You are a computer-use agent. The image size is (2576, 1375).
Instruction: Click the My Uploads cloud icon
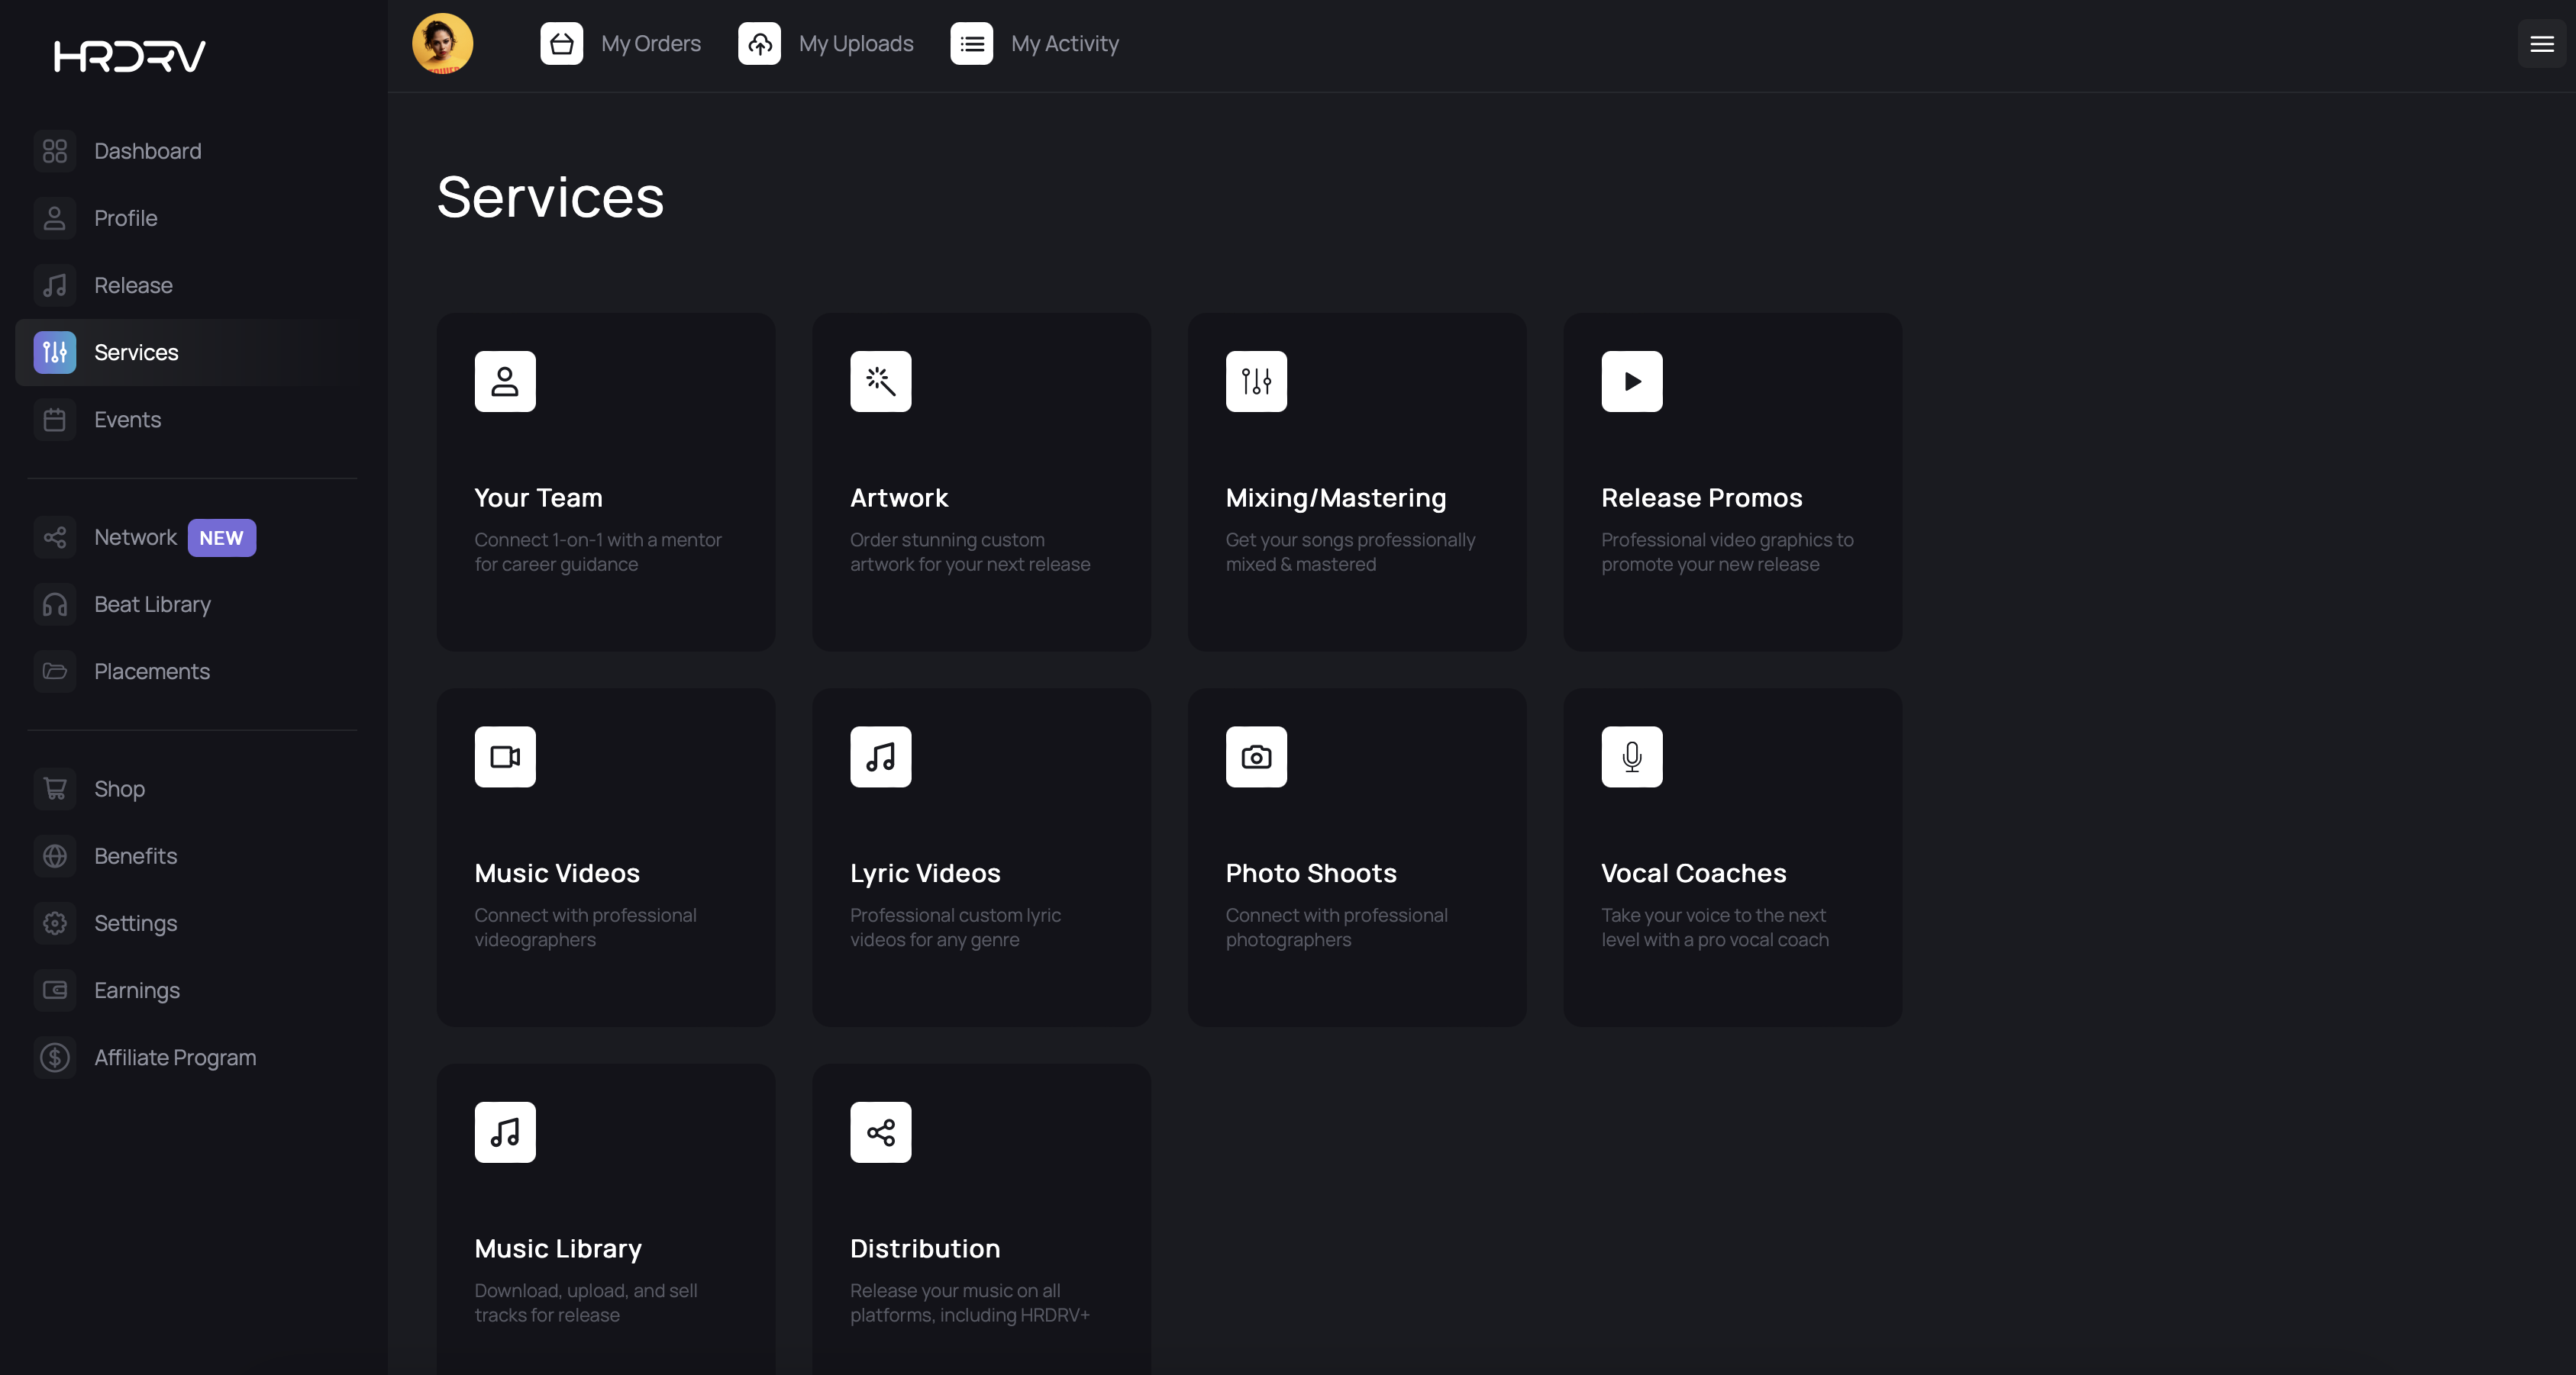(x=759, y=44)
